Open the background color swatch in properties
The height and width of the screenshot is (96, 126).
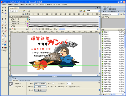coord(53,84)
